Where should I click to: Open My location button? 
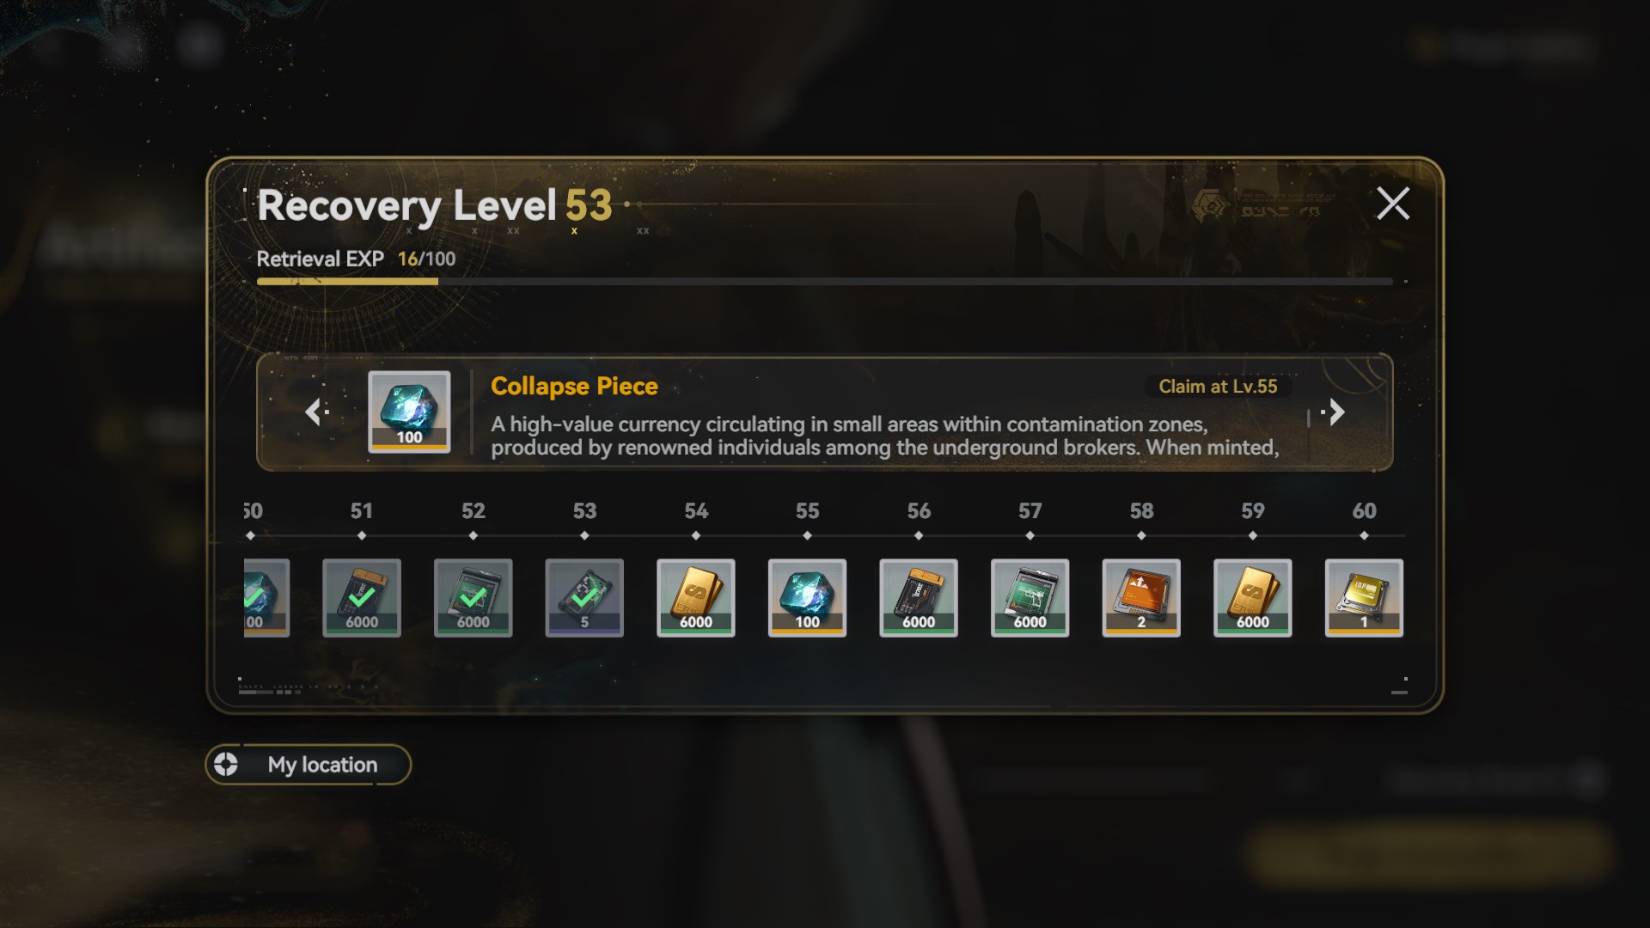[x=309, y=765]
